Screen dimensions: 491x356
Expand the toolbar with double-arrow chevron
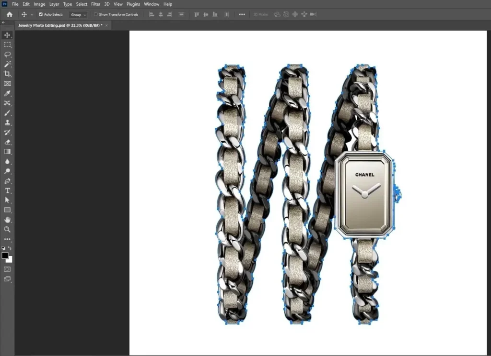click(x=3, y=22)
